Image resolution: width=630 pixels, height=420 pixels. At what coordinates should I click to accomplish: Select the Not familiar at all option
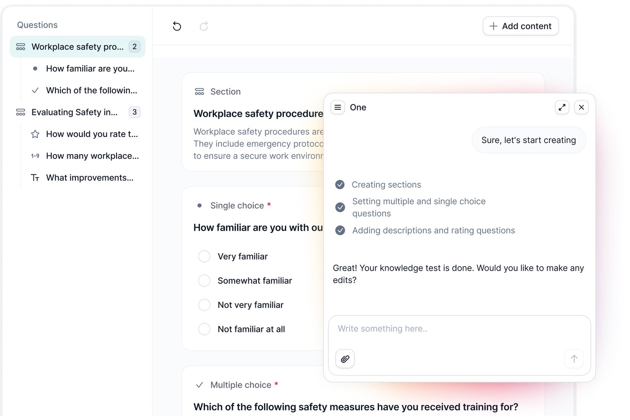click(x=204, y=329)
